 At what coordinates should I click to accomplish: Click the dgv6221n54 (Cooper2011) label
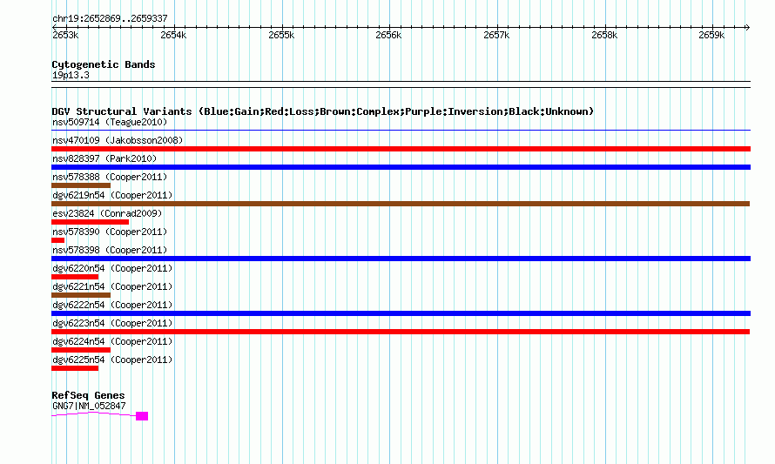112,286
